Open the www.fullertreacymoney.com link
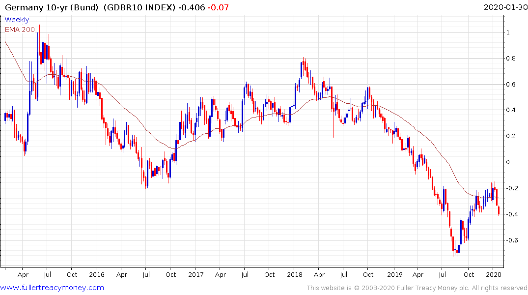The width and height of the screenshot is (528, 295). (x=52, y=288)
